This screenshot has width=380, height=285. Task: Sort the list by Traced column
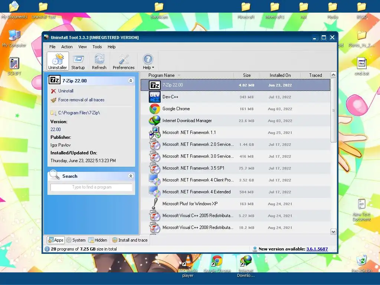click(x=315, y=75)
